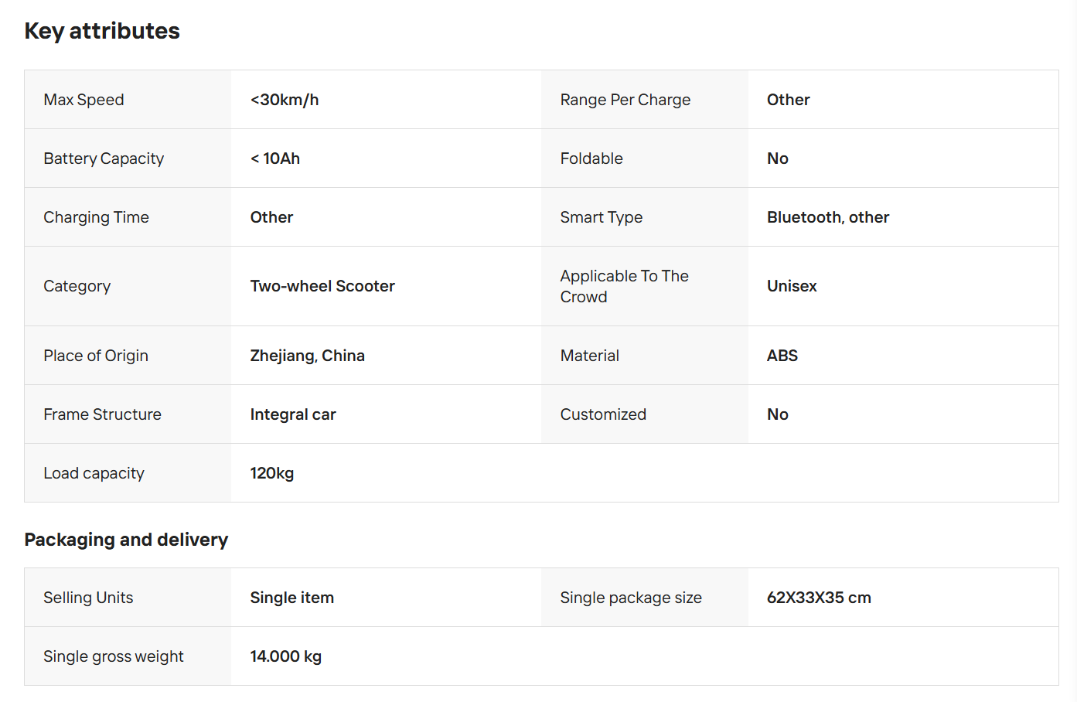The height and width of the screenshot is (702, 1077).
Task: Click the Key attributes heading
Action: pos(102,31)
